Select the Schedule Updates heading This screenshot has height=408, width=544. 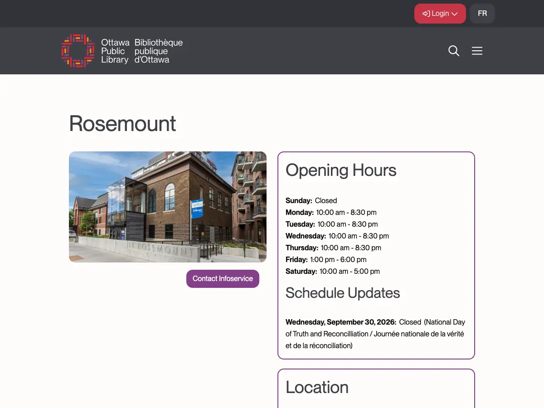[343, 293]
